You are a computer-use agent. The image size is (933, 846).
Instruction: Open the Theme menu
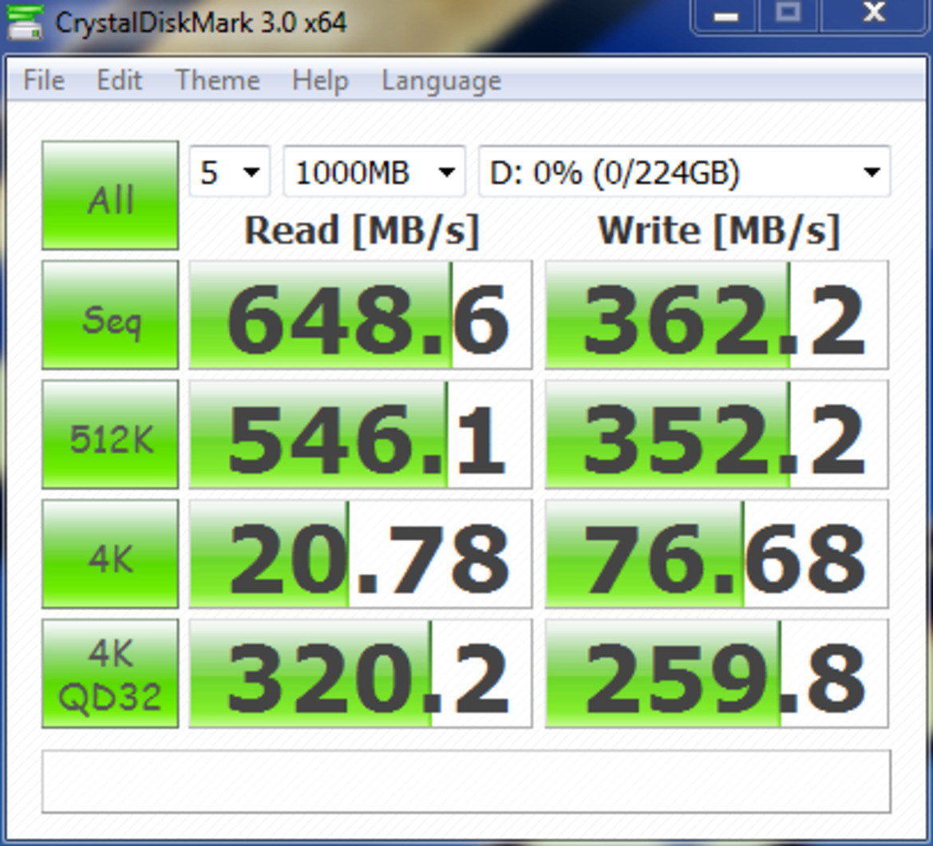tap(217, 80)
